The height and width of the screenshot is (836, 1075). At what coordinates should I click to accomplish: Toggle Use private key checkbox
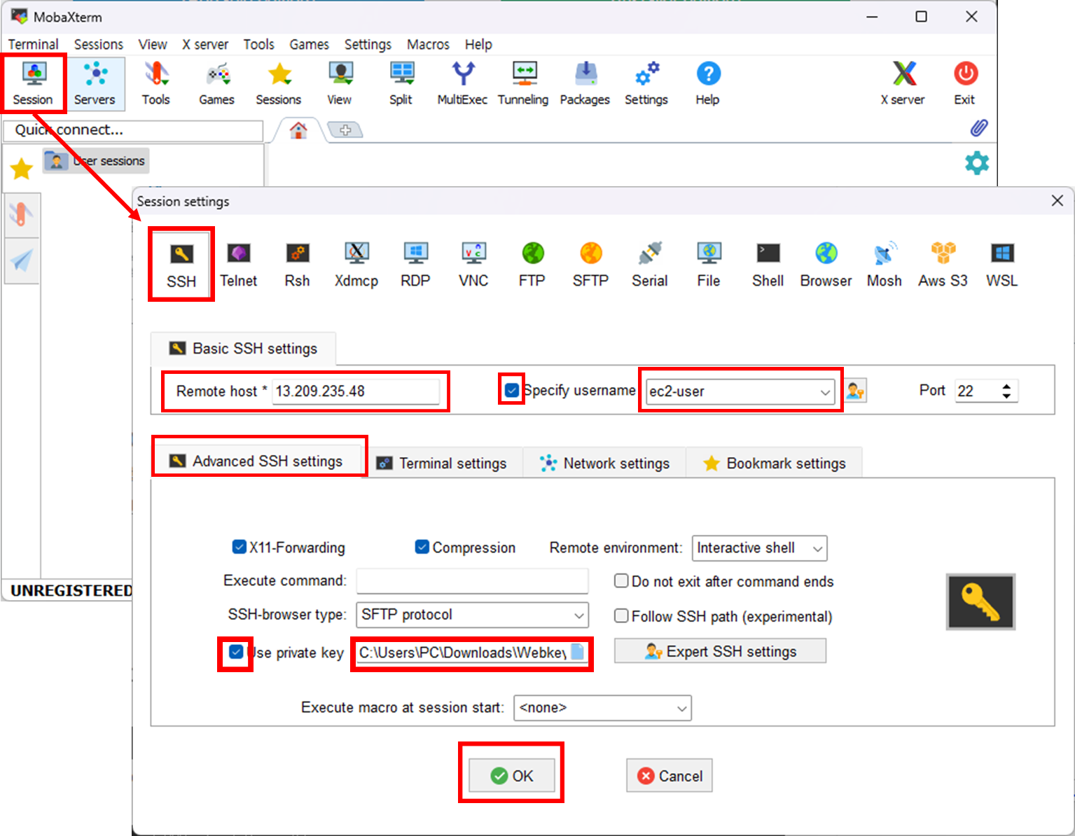[236, 652]
